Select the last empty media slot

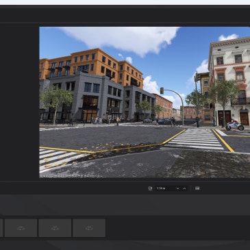point(89,228)
